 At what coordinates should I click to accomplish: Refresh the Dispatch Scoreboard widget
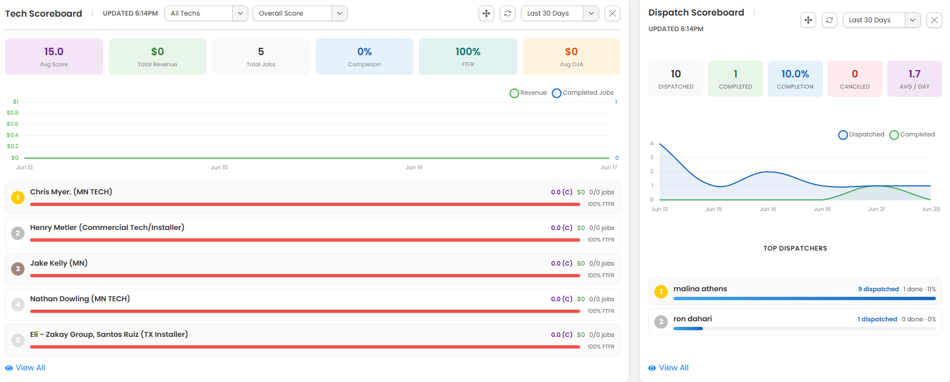pyautogui.click(x=830, y=20)
